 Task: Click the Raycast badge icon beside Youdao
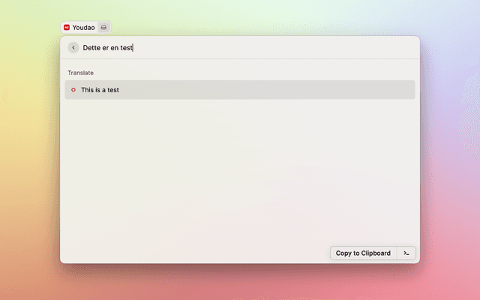click(x=103, y=27)
